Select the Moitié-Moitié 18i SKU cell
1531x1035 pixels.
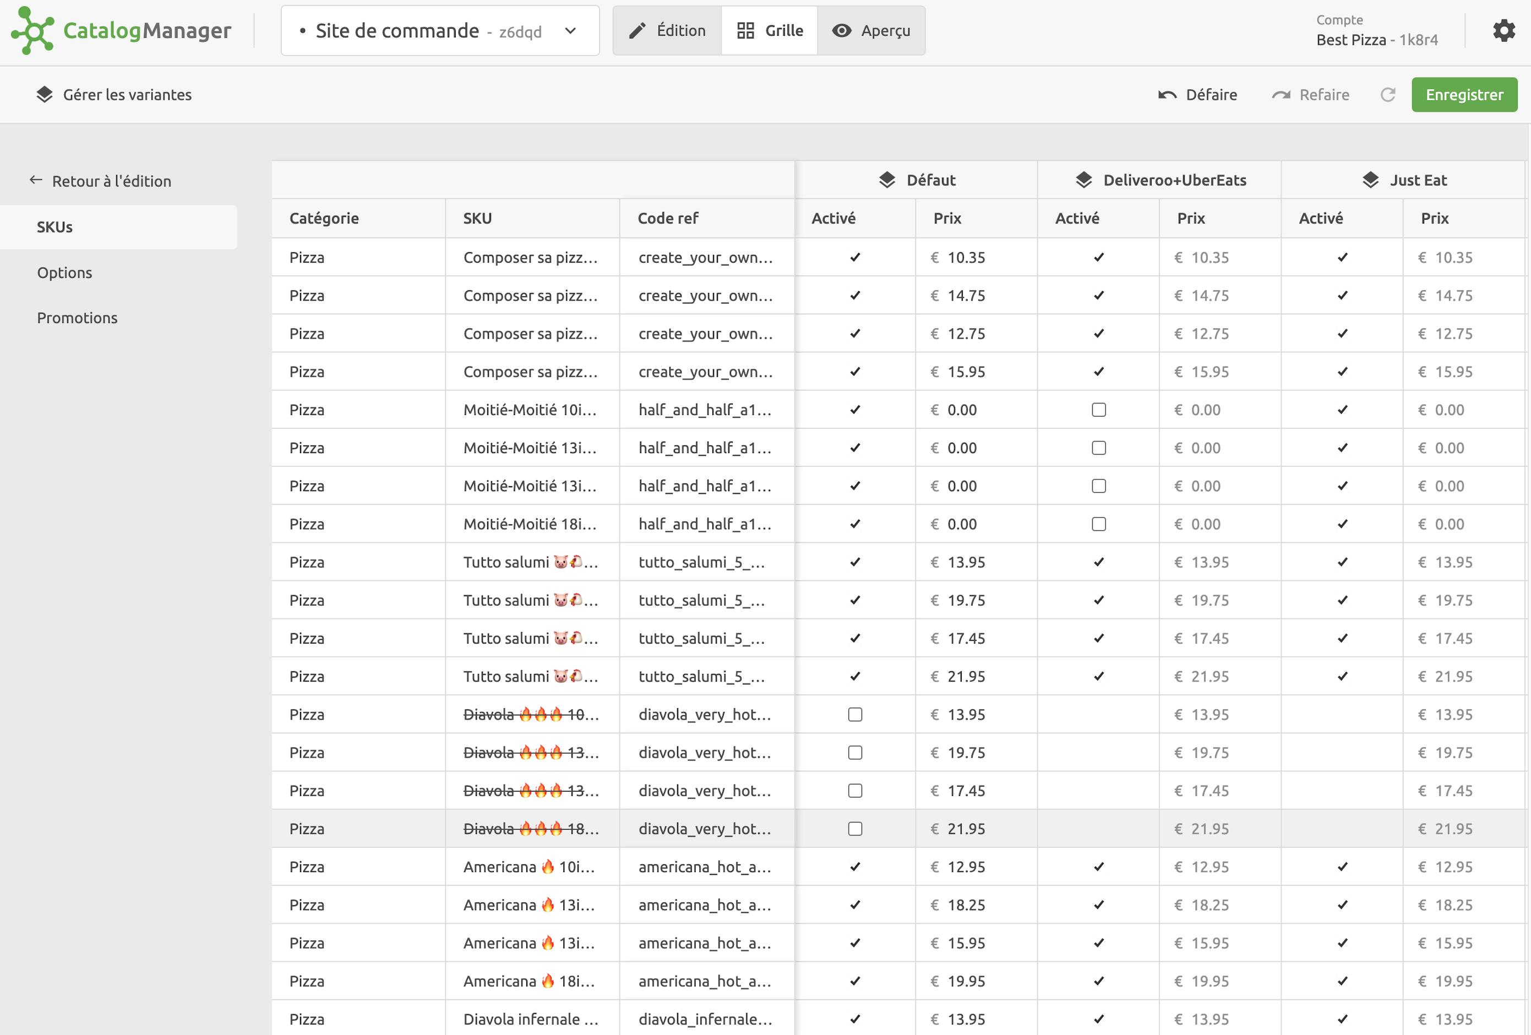click(x=533, y=525)
